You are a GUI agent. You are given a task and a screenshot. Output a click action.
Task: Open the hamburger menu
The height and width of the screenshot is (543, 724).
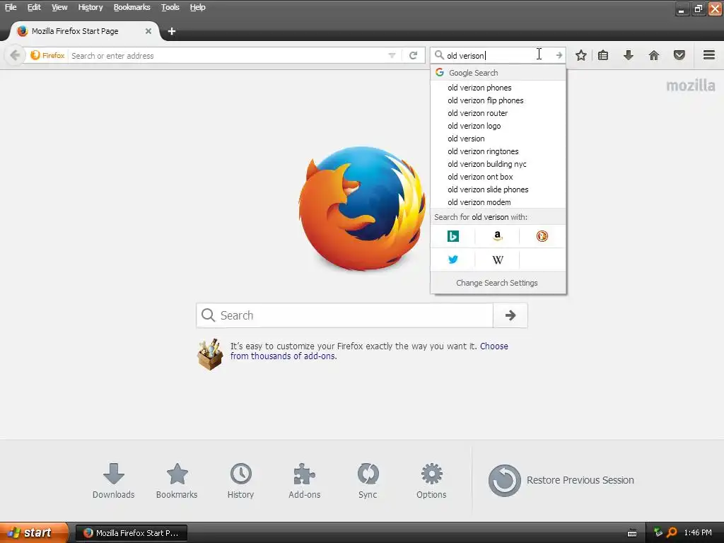709,55
